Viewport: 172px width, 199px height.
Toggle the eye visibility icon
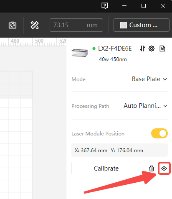[x=164, y=168]
